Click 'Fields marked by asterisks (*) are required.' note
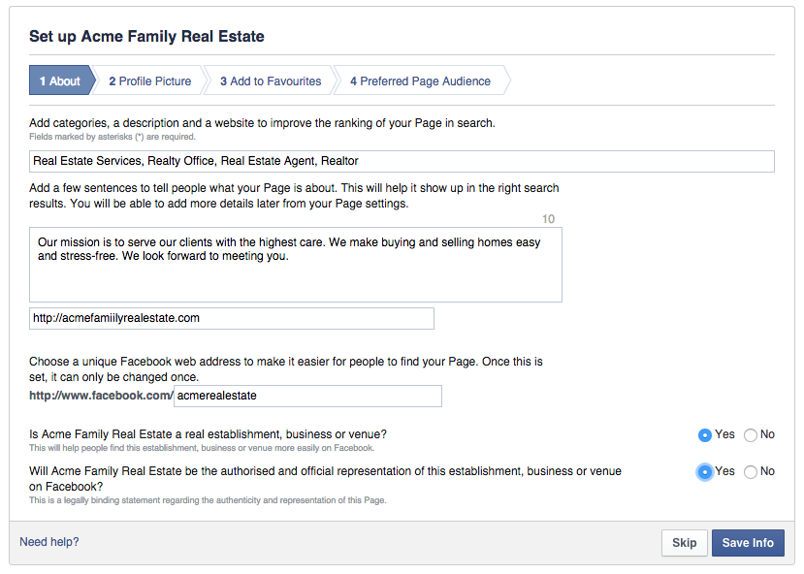The image size is (804, 574). click(x=113, y=137)
